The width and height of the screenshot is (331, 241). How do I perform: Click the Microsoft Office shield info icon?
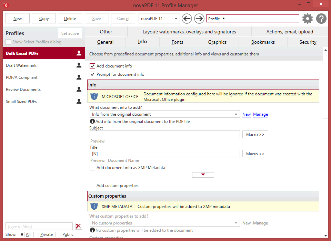94,96
